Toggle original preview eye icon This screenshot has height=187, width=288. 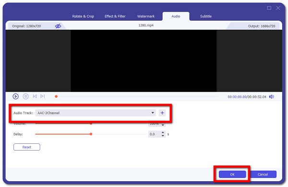pyautogui.click(x=58, y=26)
